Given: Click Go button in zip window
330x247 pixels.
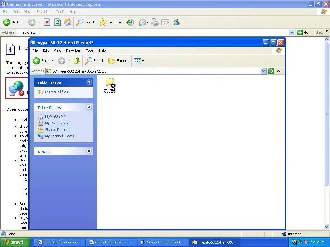Looking at the screenshot, I should (x=274, y=71).
